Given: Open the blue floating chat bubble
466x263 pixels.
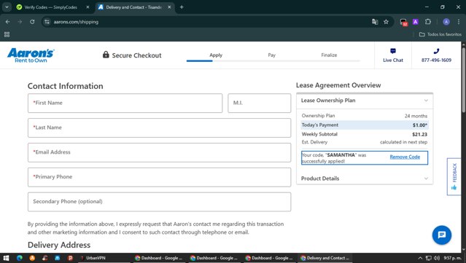Looking at the screenshot, I should [x=442, y=235].
